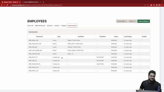
Task: Click the EMPLOYEES table heading
Action: click(37, 21)
